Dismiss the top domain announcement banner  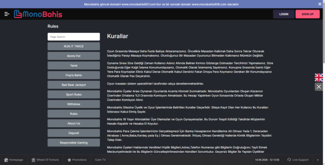coord(319,4)
